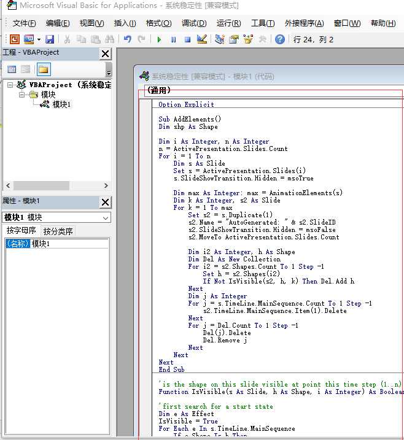Viewport: 404px width, 440px height.
Task: Click the project tree horizontal scrollbar thumb
Action: point(41,185)
